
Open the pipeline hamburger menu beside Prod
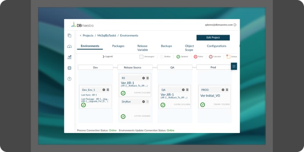(x=234, y=66)
